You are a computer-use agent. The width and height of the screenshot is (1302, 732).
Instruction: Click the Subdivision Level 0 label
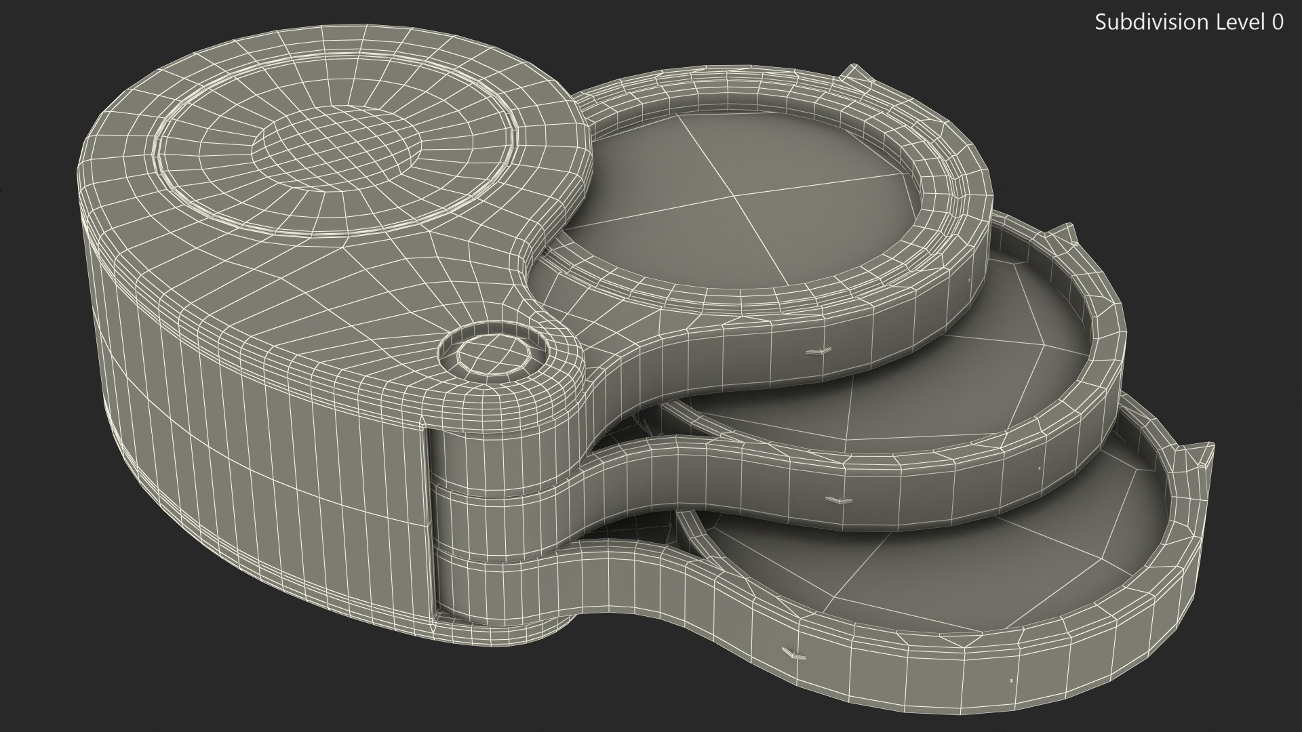tap(1189, 22)
